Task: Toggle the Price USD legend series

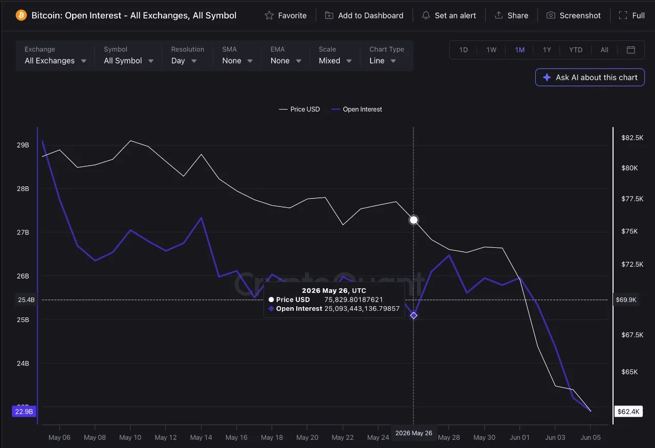Action: click(x=299, y=109)
